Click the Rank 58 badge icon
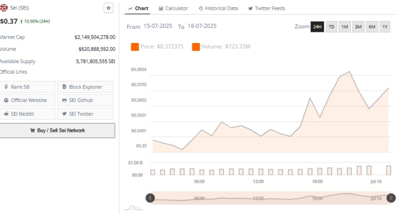The image size is (403, 214). 6,87
